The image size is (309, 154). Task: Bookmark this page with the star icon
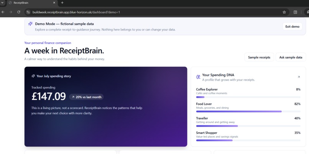284,12
